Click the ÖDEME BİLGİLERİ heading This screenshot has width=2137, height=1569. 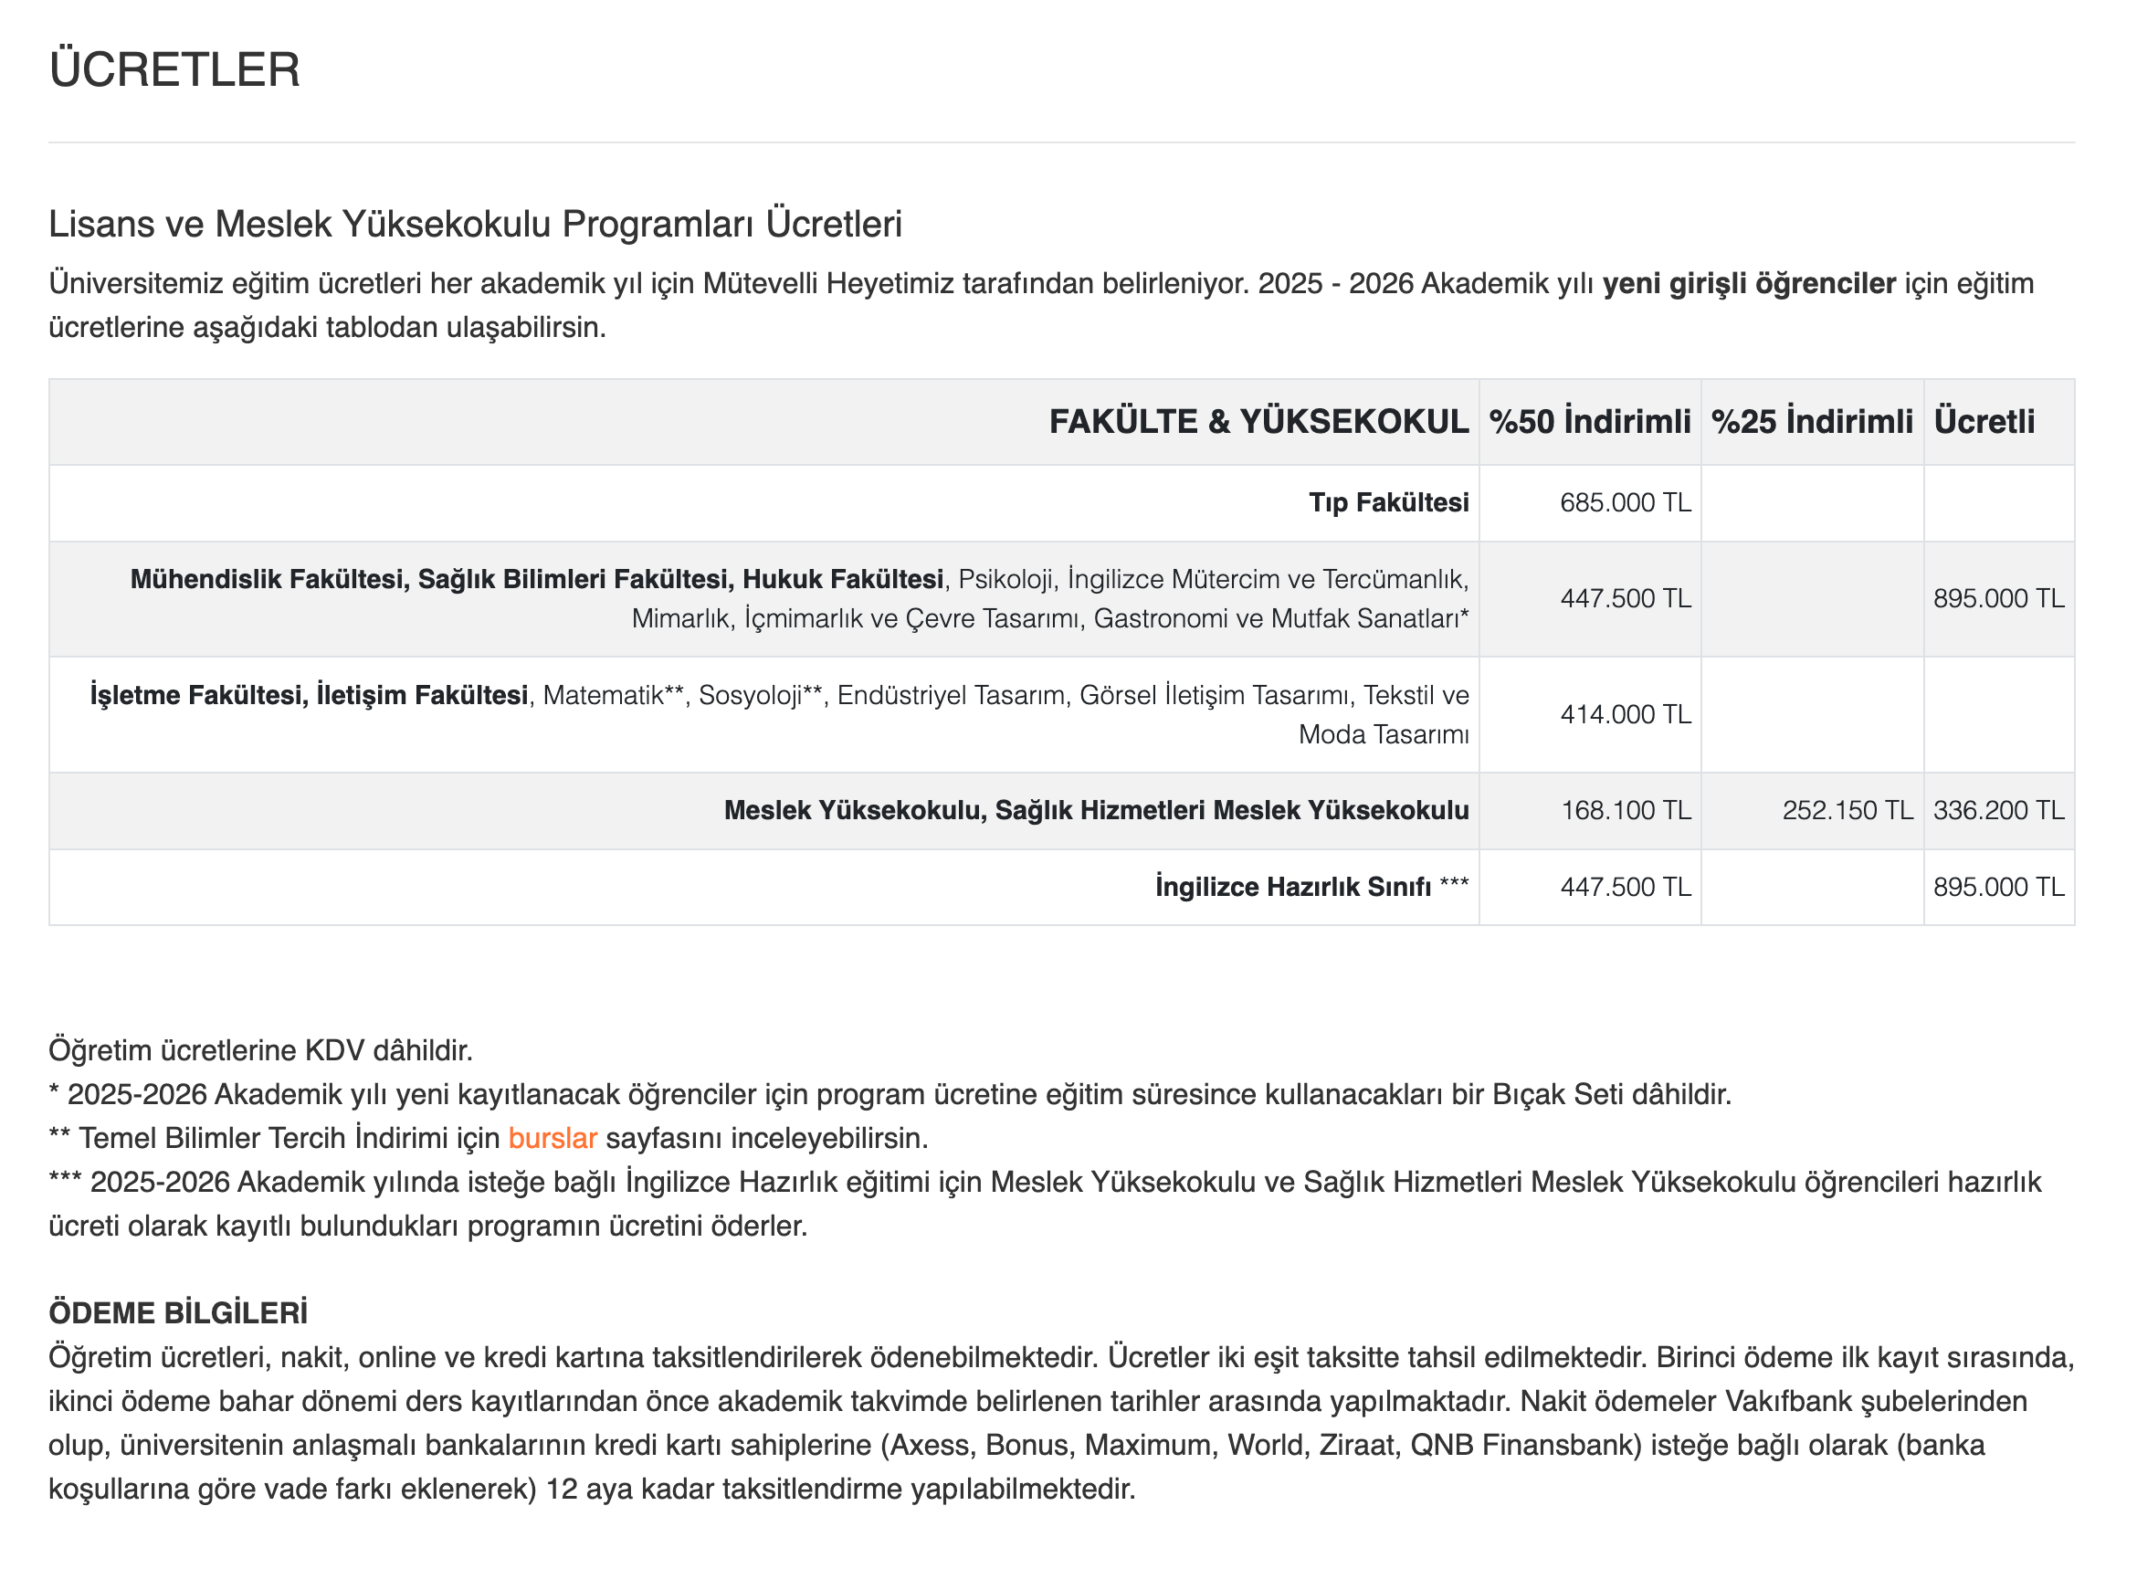(x=179, y=1312)
